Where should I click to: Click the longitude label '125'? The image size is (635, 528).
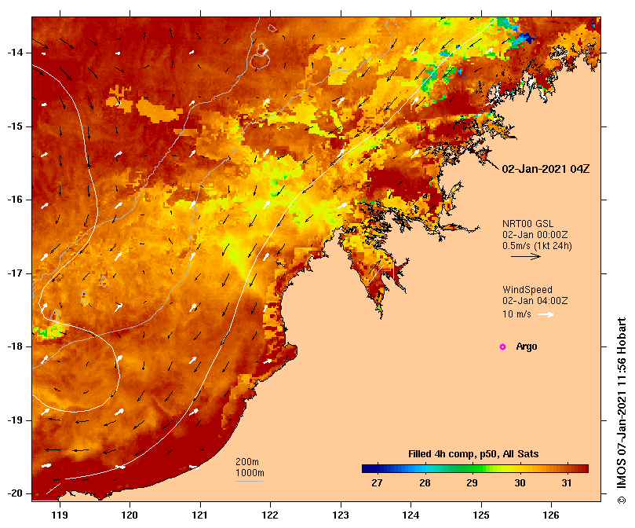click(x=481, y=515)
